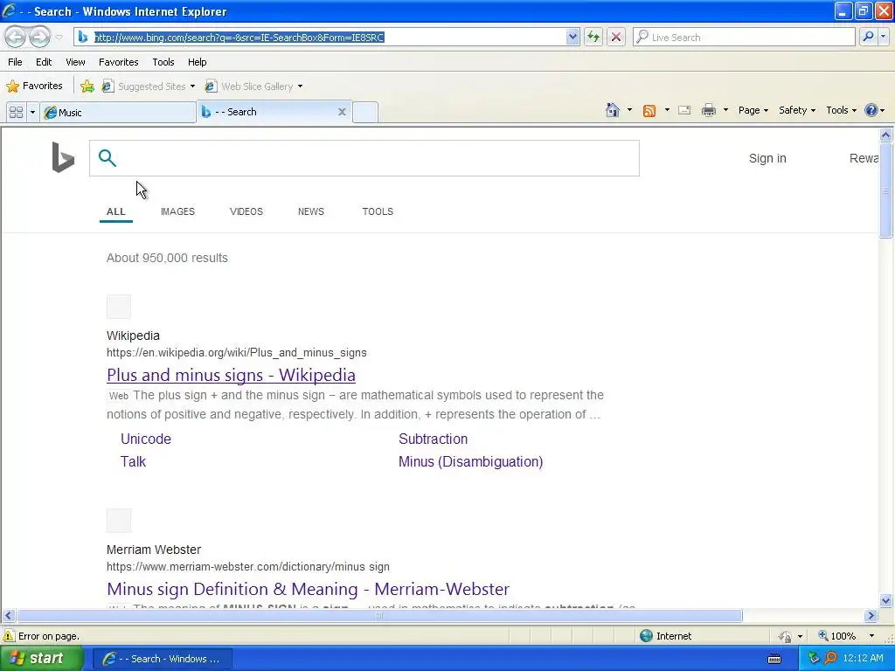Open the TOOLS search filter
The image size is (895, 671).
378,211
